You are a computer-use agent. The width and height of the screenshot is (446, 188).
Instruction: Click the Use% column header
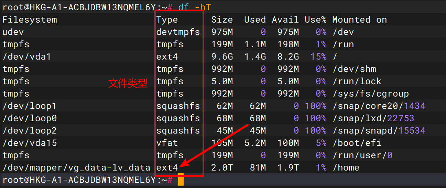pos(315,20)
